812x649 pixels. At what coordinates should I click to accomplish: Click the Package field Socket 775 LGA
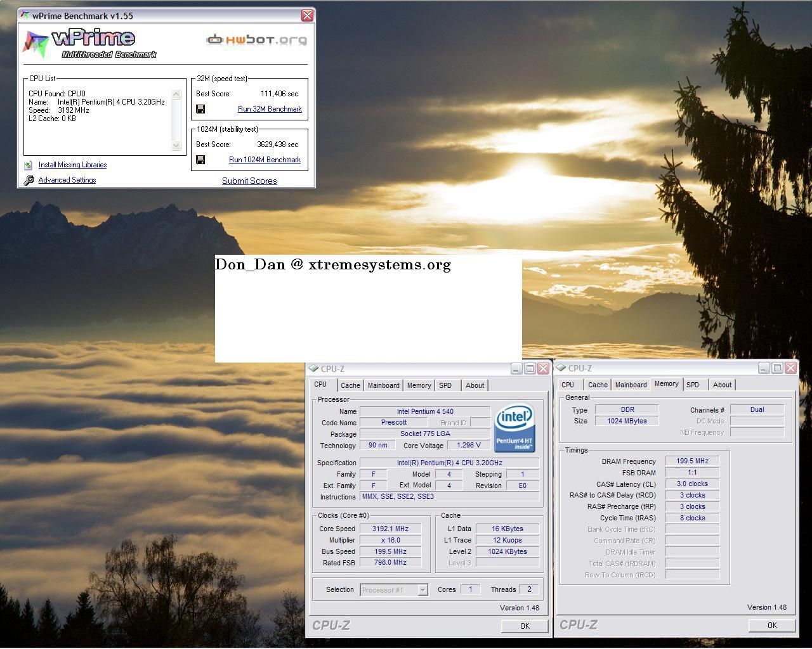click(425, 434)
